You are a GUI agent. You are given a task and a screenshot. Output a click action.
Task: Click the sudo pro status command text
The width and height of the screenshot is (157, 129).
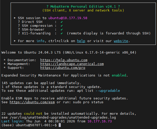88,102
